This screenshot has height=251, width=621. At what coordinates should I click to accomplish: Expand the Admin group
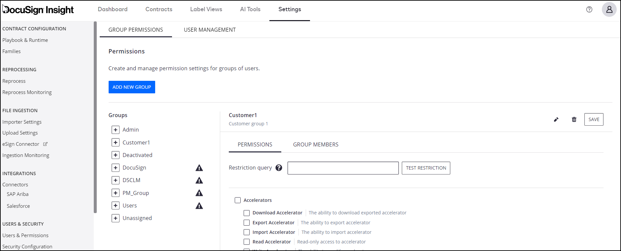(116, 130)
